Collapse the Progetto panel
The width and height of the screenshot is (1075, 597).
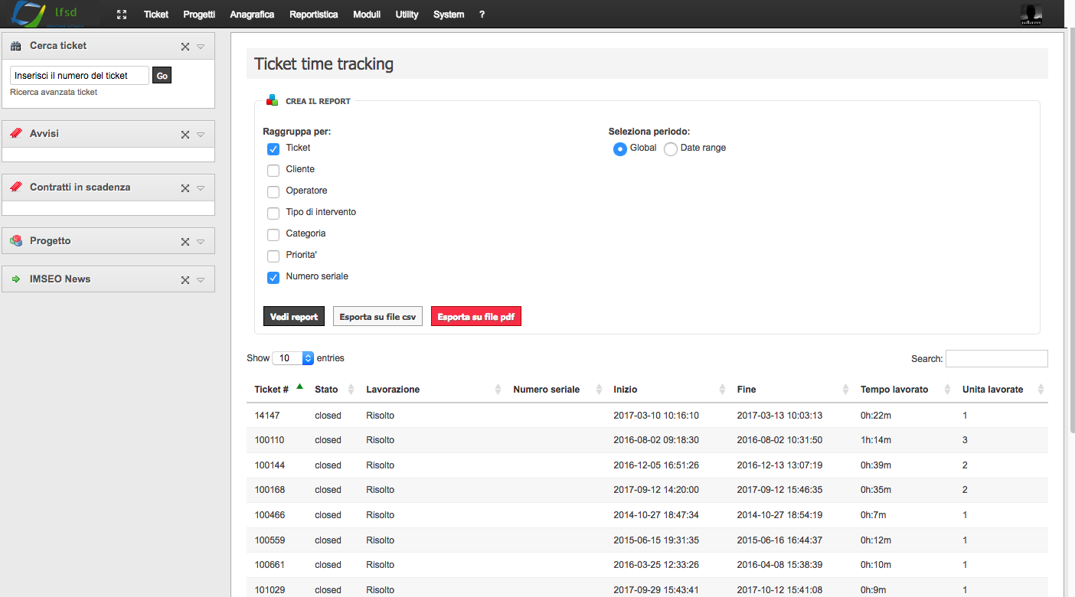coord(200,240)
